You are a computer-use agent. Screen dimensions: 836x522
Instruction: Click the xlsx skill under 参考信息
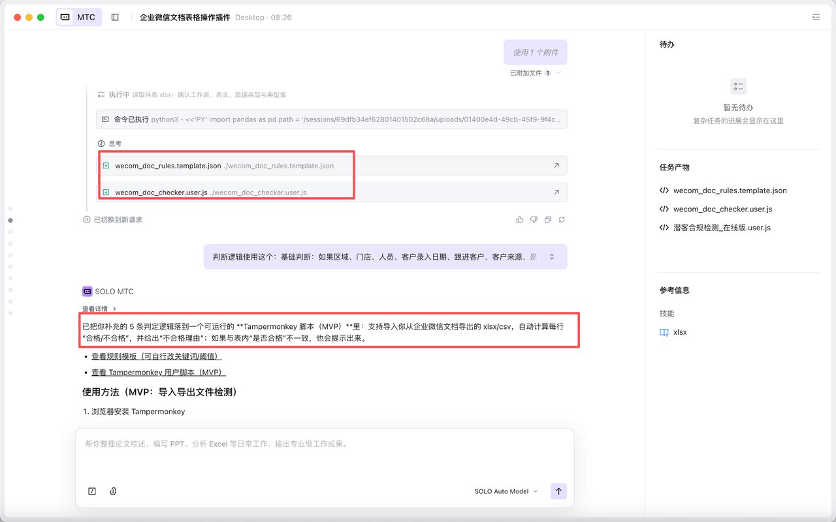click(680, 332)
